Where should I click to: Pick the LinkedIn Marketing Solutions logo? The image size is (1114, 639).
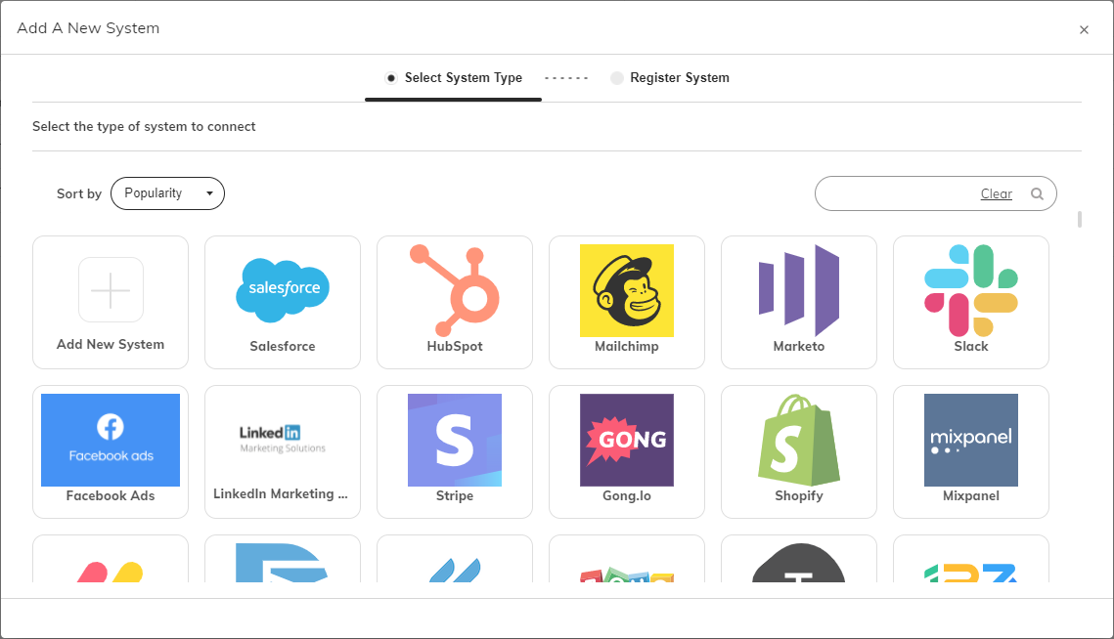click(x=283, y=439)
